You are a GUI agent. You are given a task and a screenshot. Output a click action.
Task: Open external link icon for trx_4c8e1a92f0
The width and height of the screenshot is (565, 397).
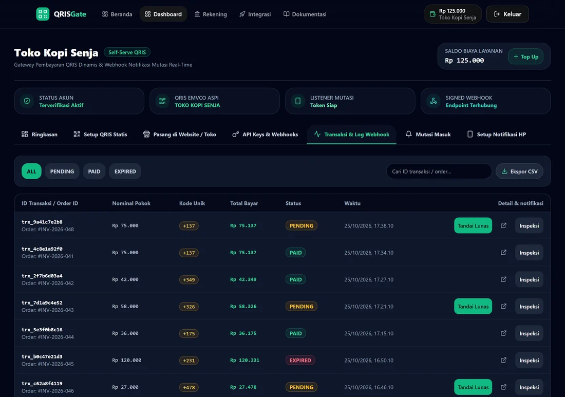503,253
